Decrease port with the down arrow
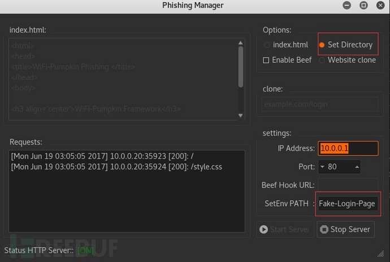Screen dimensions: 390x262 pos(322,167)
